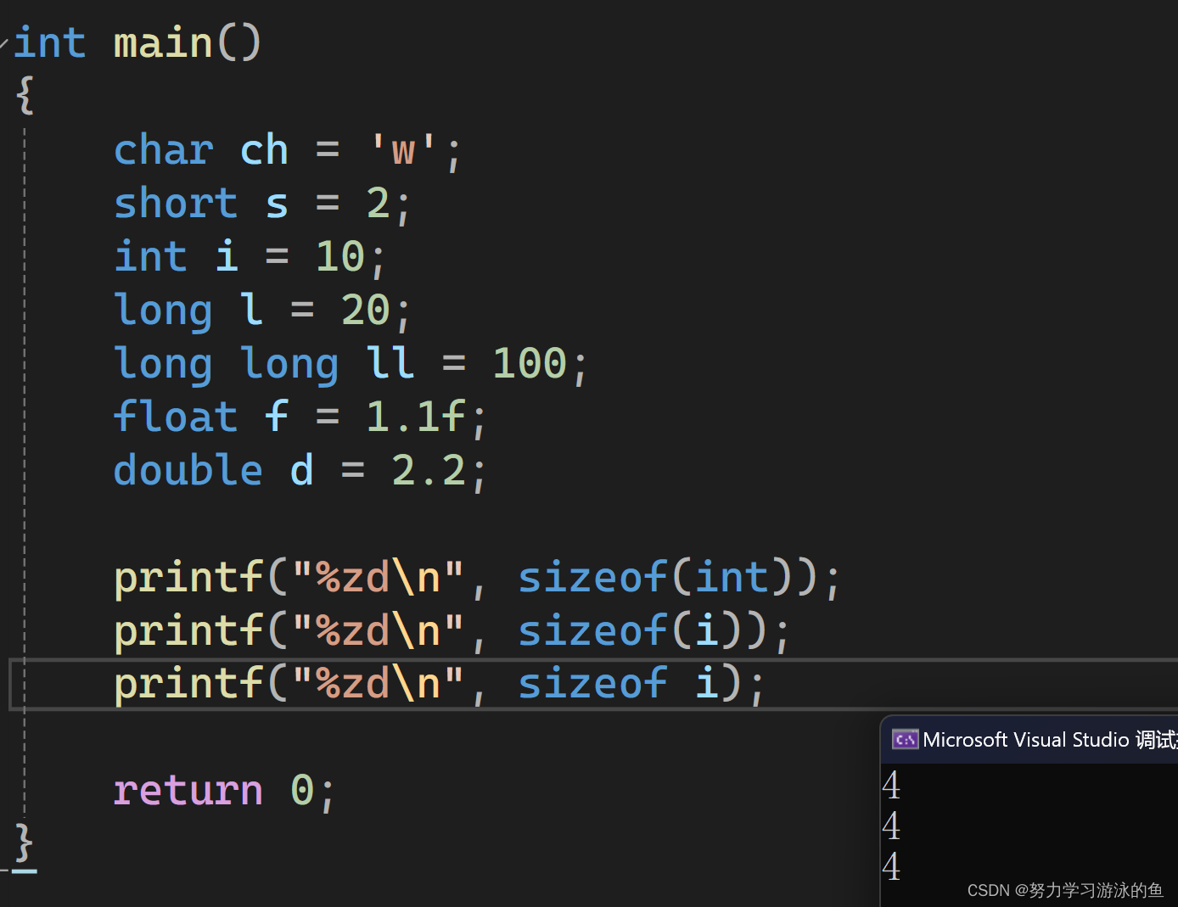Select the Microsoft Visual Studio debug console title
The width and height of the screenshot is (1178, 907).
tap(1050, 740)
